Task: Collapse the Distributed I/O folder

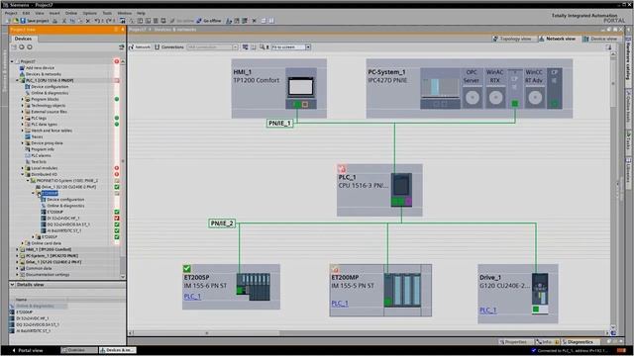Action: (x=23, y=174)
